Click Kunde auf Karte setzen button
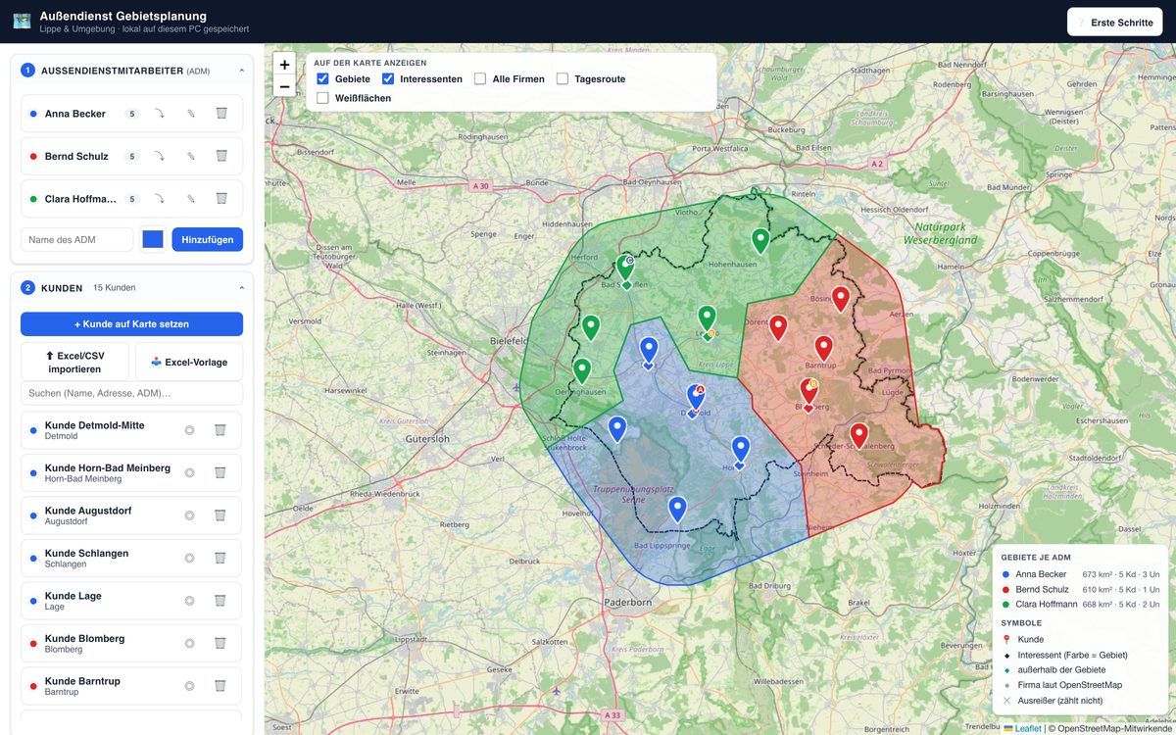 [131, 324]
